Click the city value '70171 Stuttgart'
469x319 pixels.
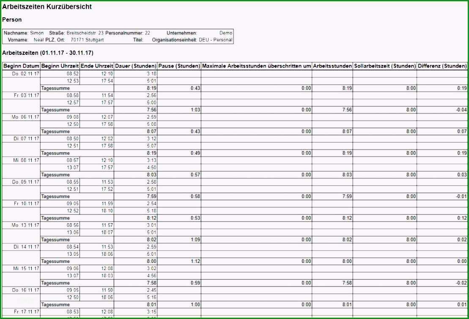pos(87,40)
